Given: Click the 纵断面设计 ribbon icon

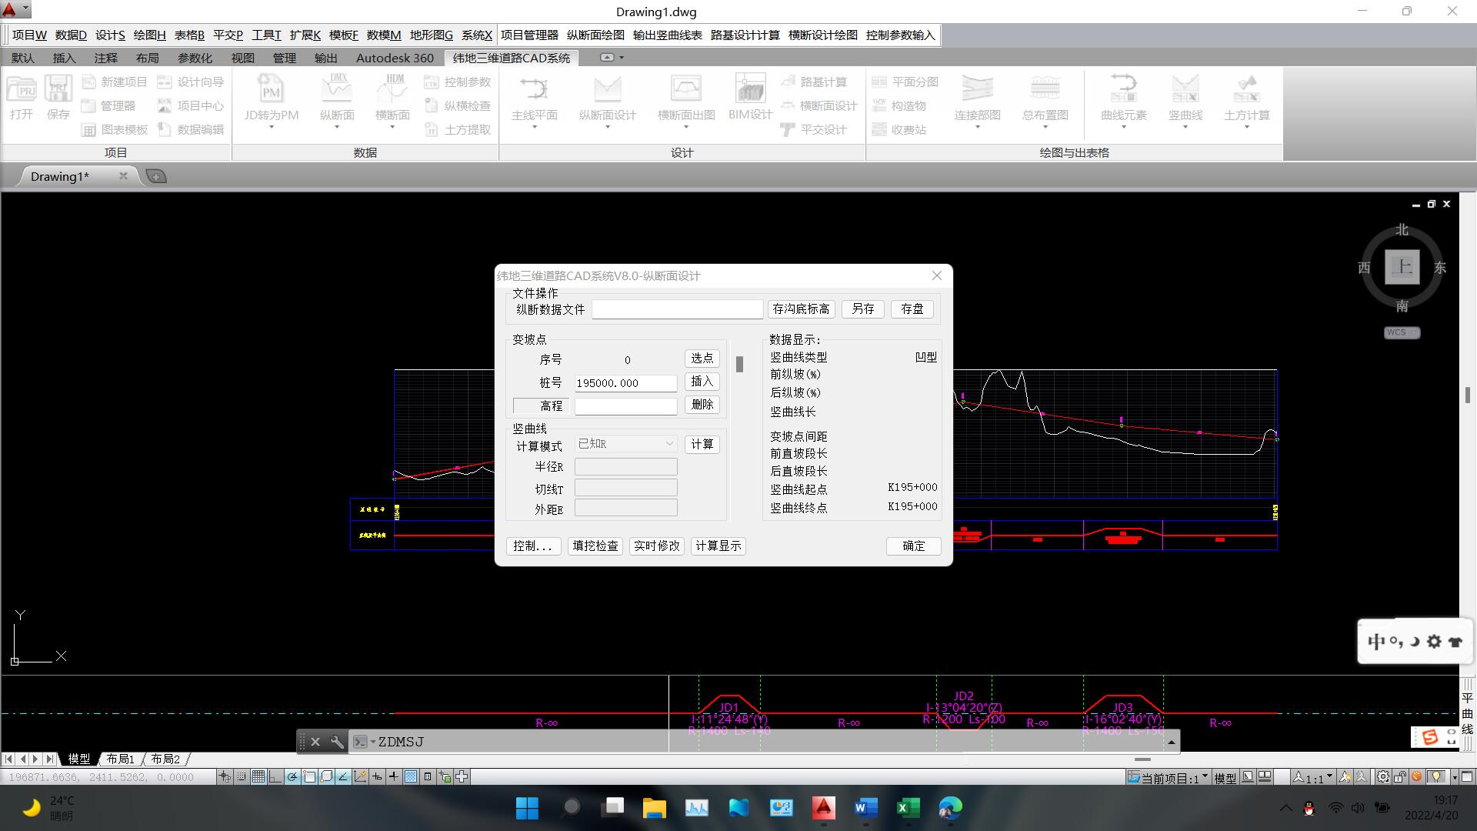Looking at the screenshot, I should tap(607, 90).
